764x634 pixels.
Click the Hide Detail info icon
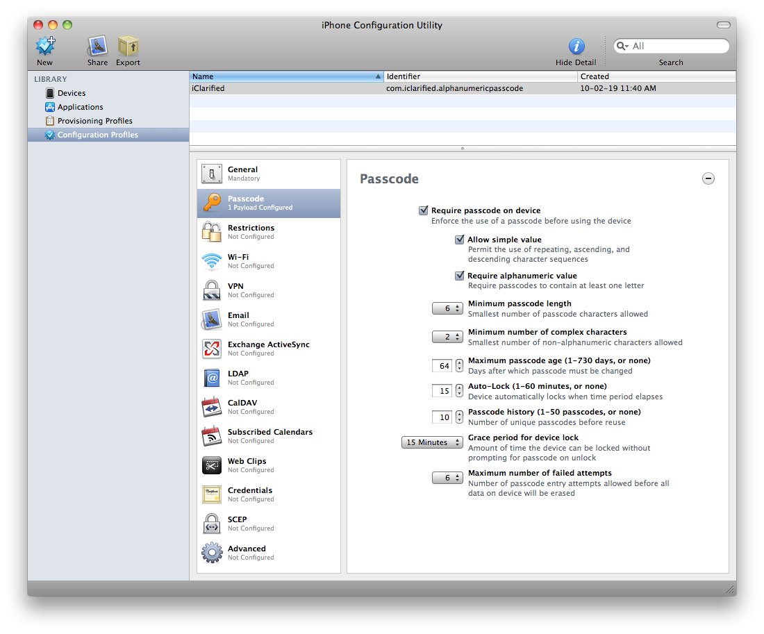point(576,47)
